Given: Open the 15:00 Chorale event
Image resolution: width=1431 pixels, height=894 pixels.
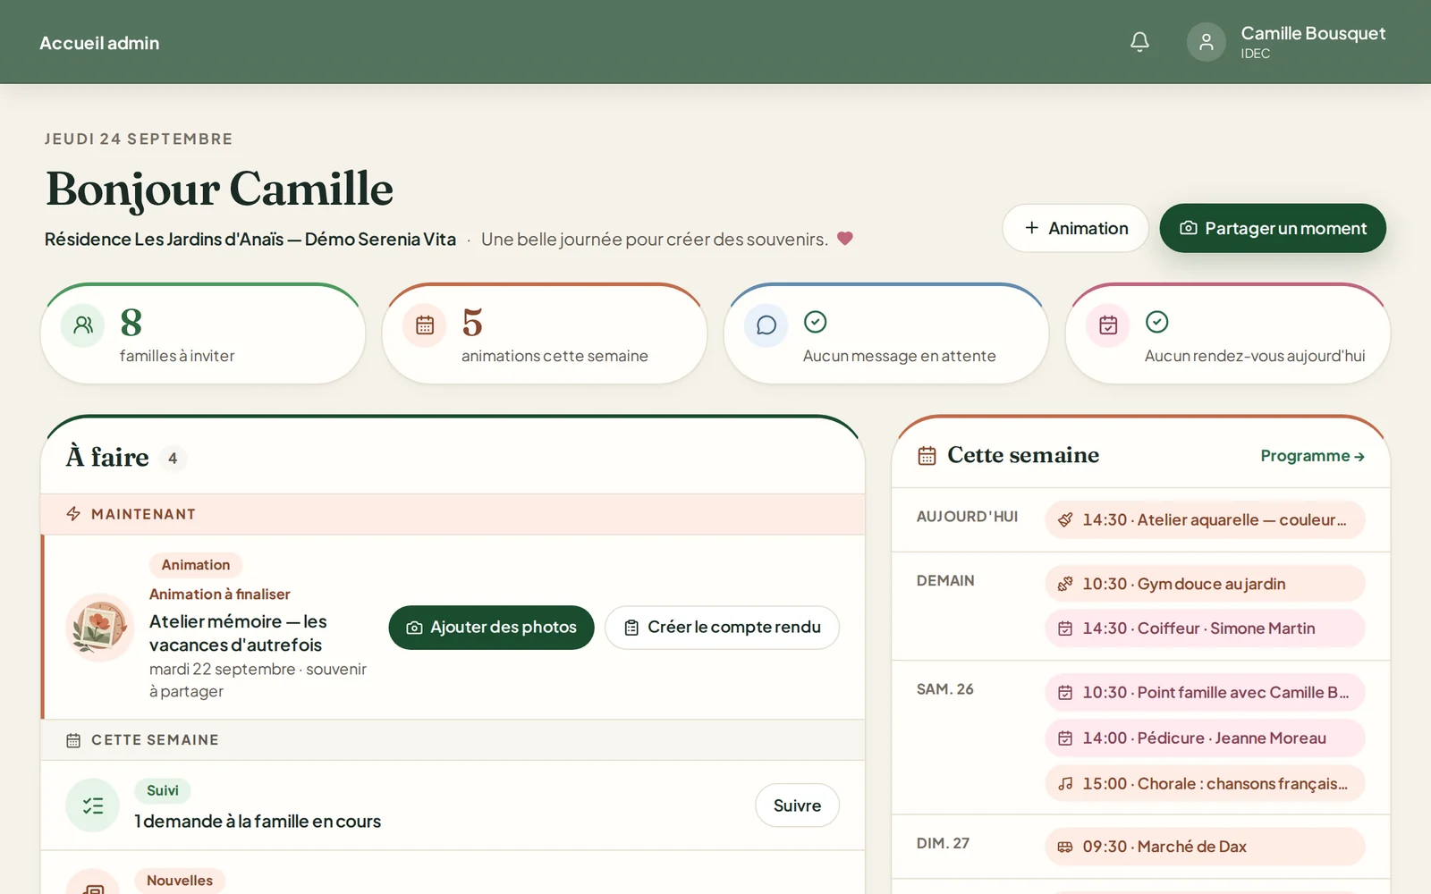Looking at the screenshot, I should click(1205, 784).
